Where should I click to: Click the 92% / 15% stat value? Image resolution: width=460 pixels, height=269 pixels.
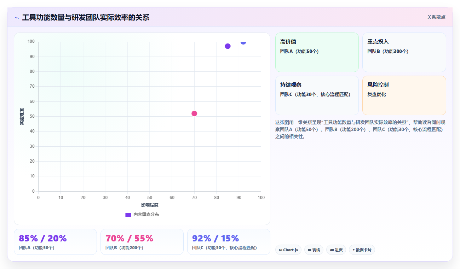coord(215,238)
